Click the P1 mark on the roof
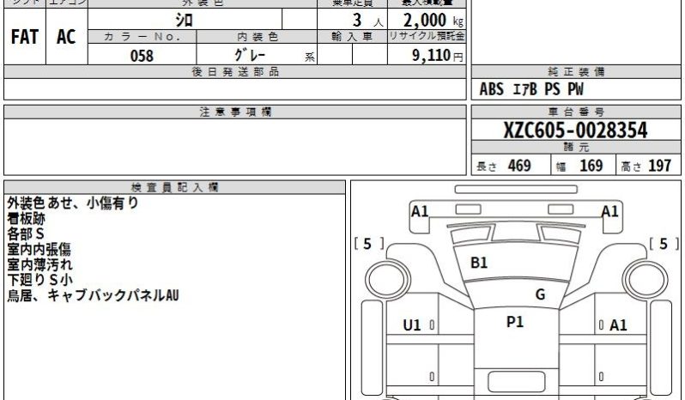This screenshot has width=685, height=400. click(515, 322)
